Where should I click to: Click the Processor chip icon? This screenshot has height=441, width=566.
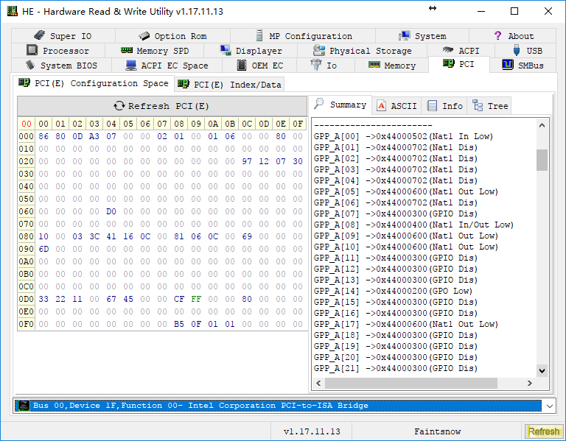32,51
